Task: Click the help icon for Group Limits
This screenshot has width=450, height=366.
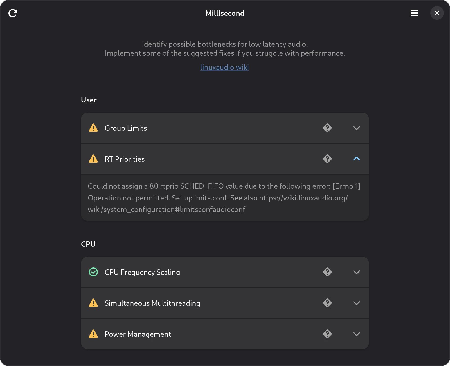Action: (327, 128)
